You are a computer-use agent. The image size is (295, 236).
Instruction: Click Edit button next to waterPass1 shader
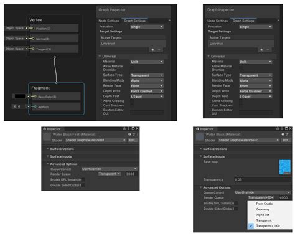coord(133,140)
